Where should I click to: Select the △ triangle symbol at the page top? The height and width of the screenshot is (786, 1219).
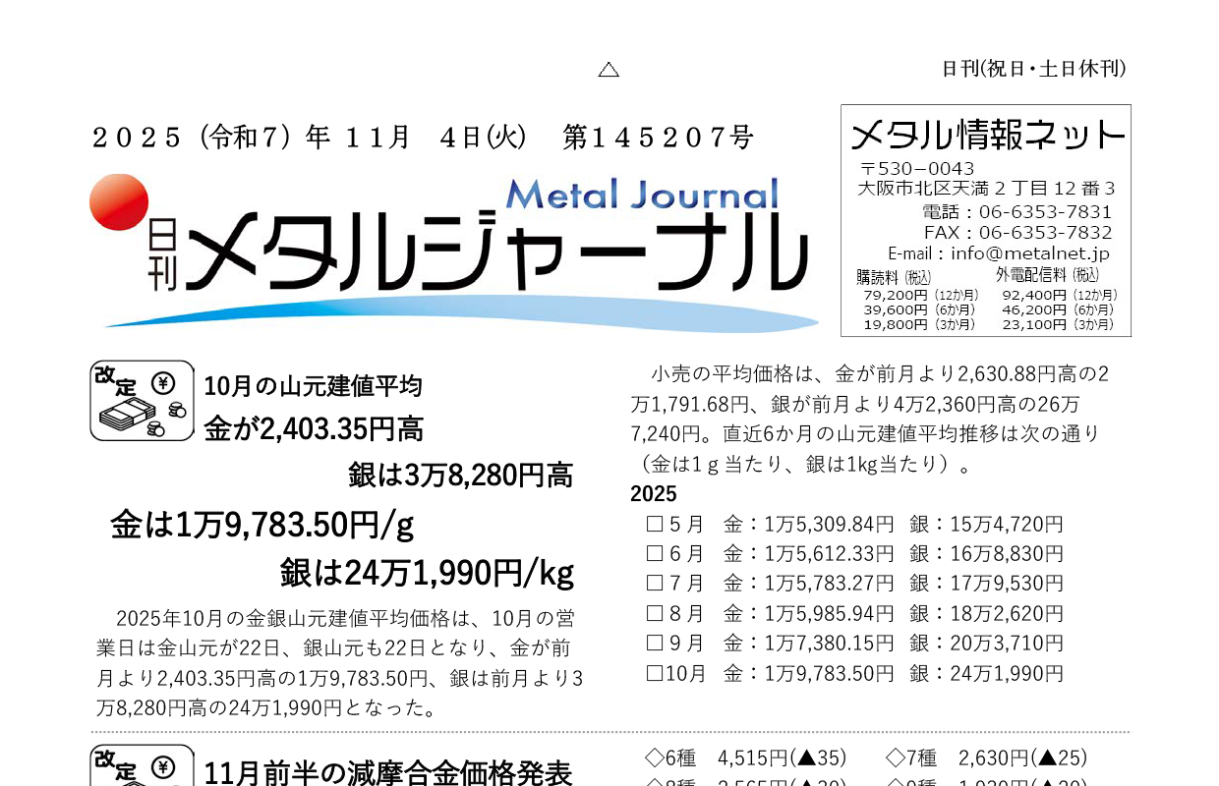point(609,69)
